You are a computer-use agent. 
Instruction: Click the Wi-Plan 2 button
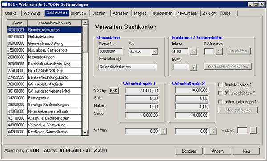tap(214, 131)
